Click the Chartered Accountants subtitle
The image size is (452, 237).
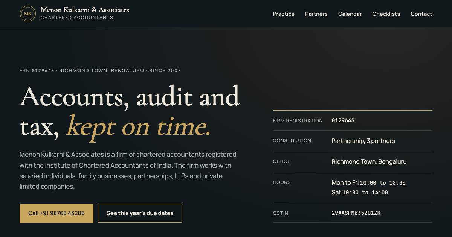tap(77, 18)
